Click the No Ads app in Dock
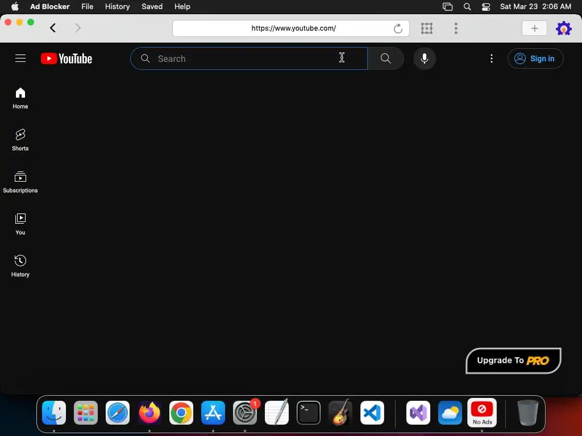This screenshot has height=436, width=582. [482, 413]
